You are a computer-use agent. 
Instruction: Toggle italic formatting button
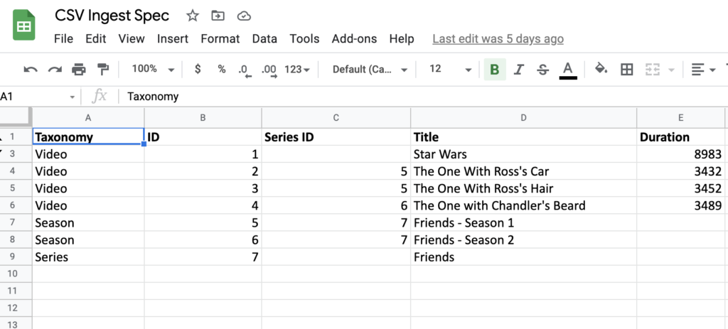click(x=518, y=69)
